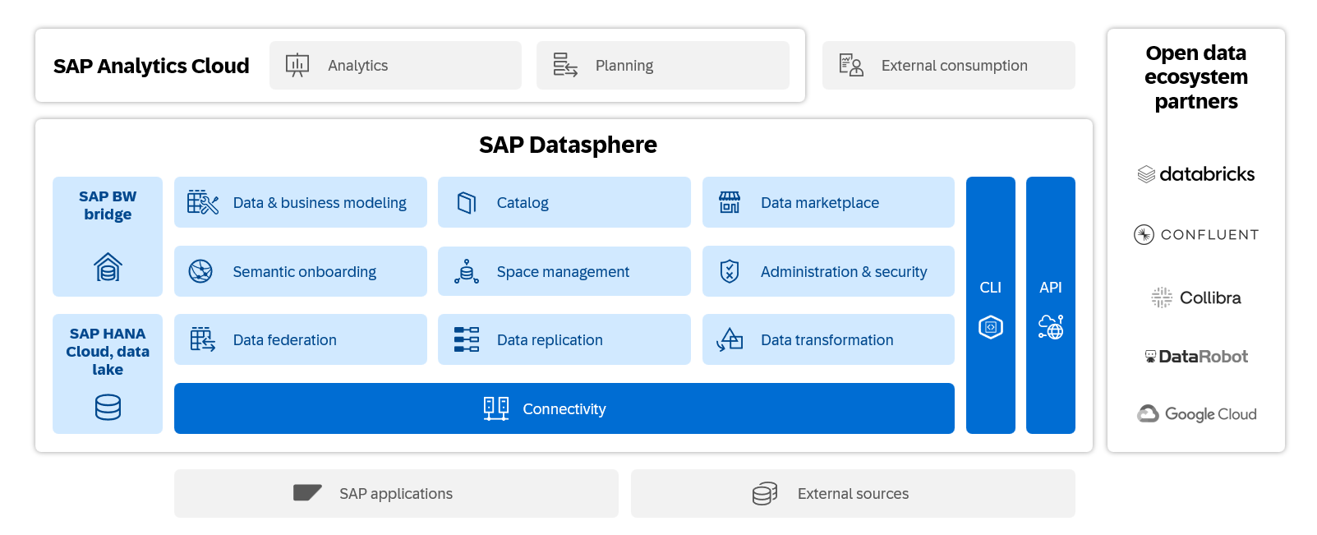This screenshot has height=535, width=1317.
Task: Open the Data & business modeling tile
Action: 301,202
